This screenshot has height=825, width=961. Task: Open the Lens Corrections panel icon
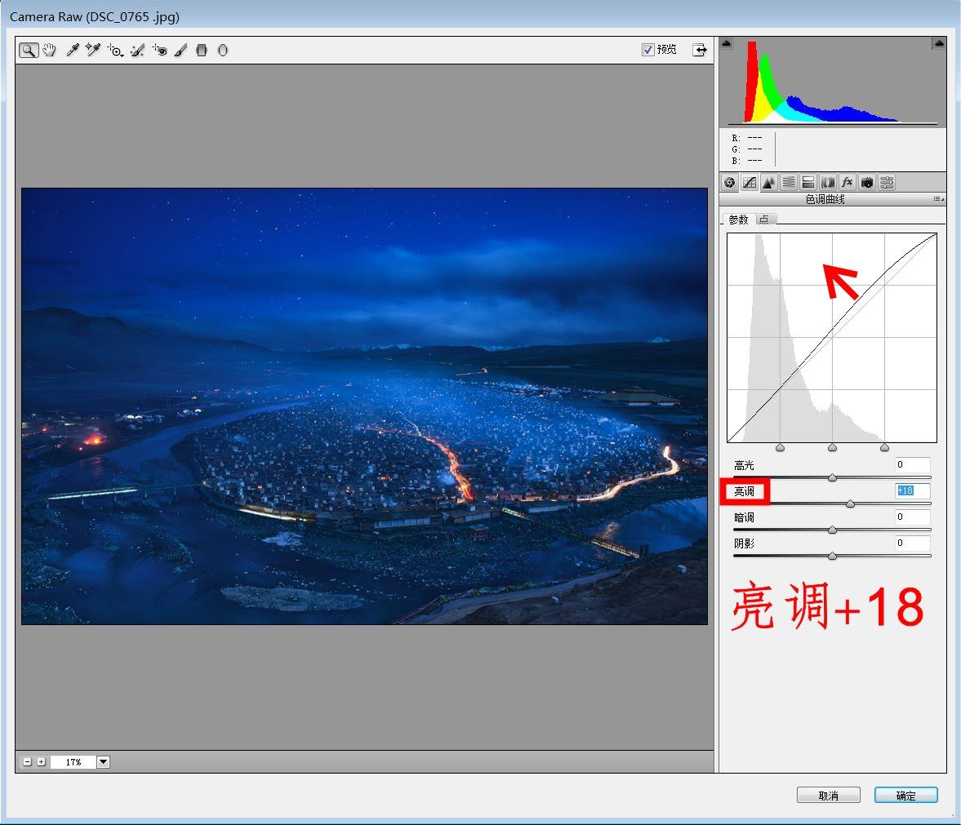coord(828,183)
